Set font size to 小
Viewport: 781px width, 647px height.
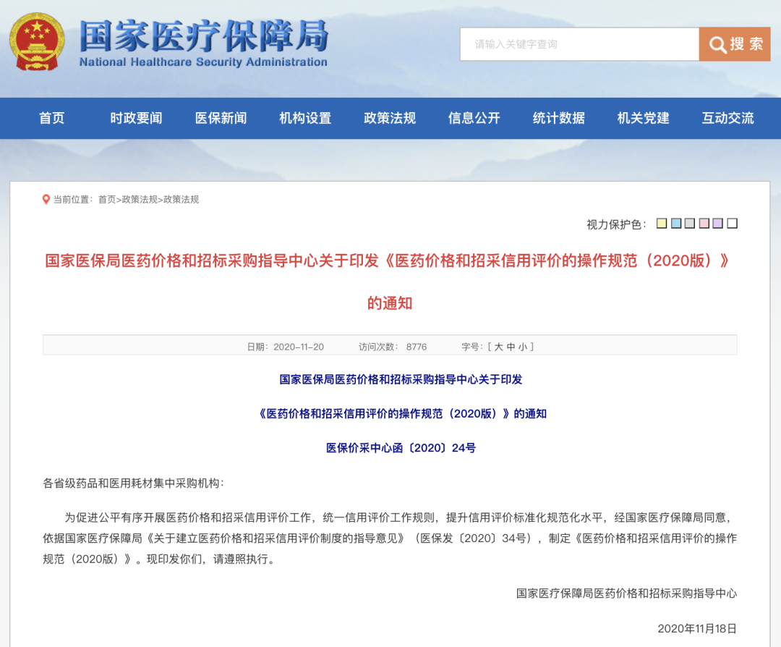tap(523, 347)
